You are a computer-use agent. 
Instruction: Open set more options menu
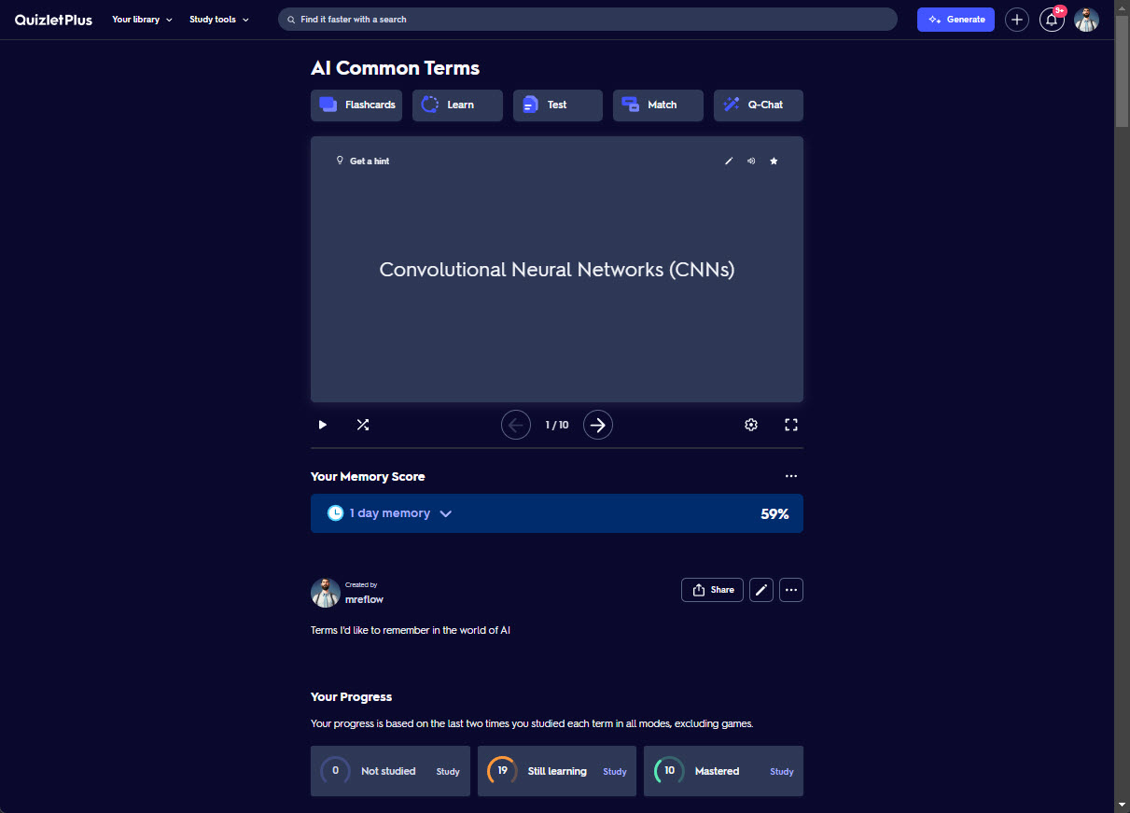click(x=791, y=590)
